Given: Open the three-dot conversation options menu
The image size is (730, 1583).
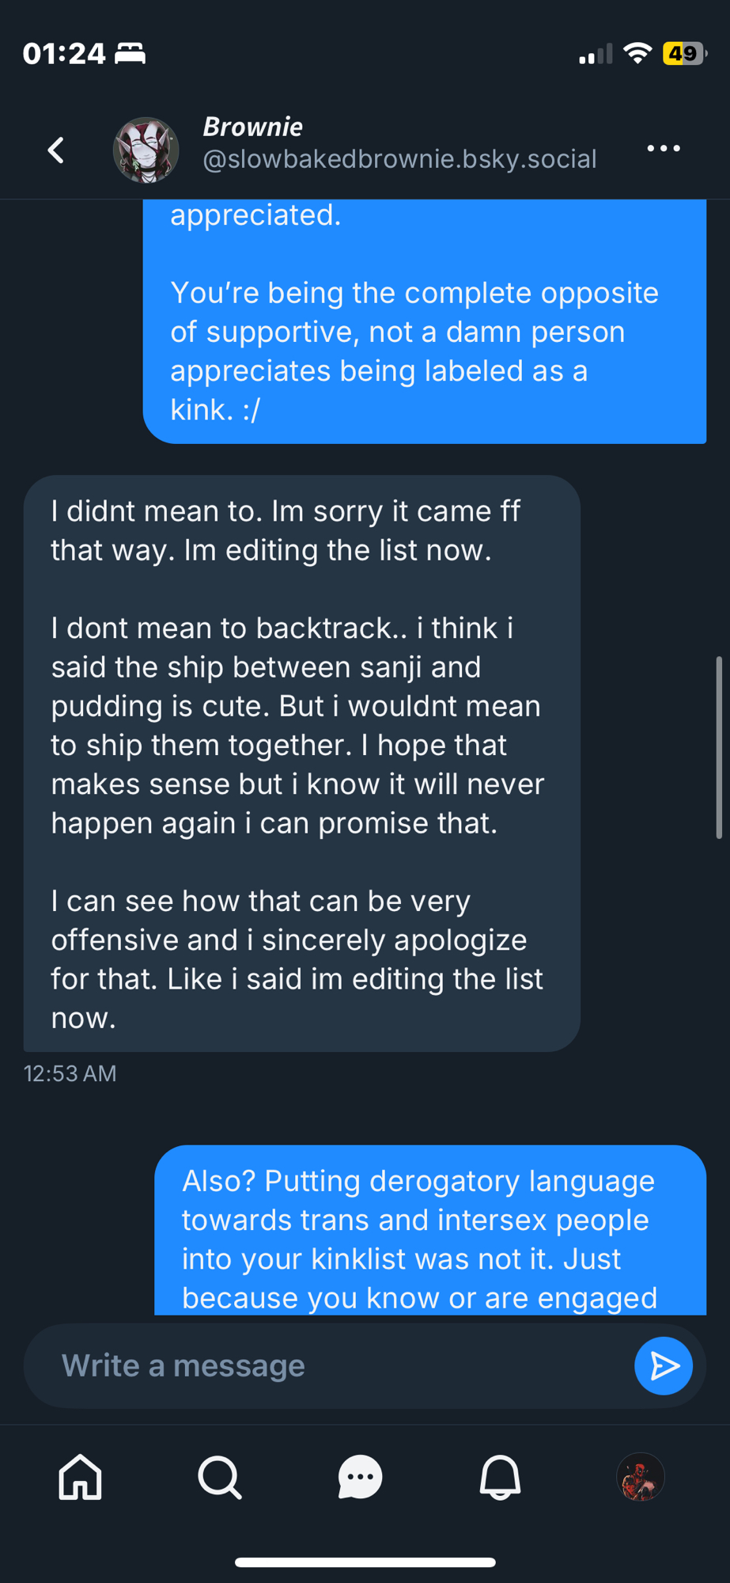Looking at the screenshot, I should 663,149.
